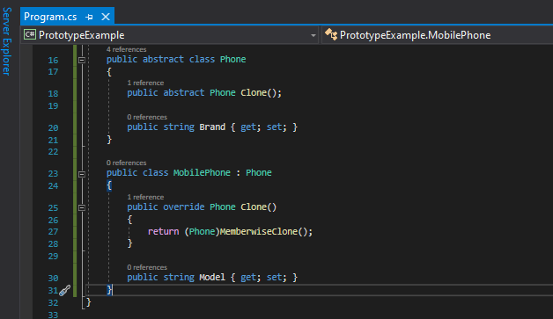Collapse the MobilePhone class block

pyautogui.click(x=82, y=174)
